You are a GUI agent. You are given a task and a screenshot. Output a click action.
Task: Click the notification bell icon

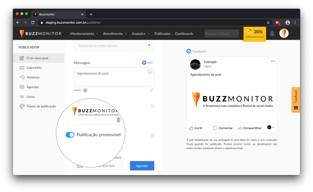point(272,33)
